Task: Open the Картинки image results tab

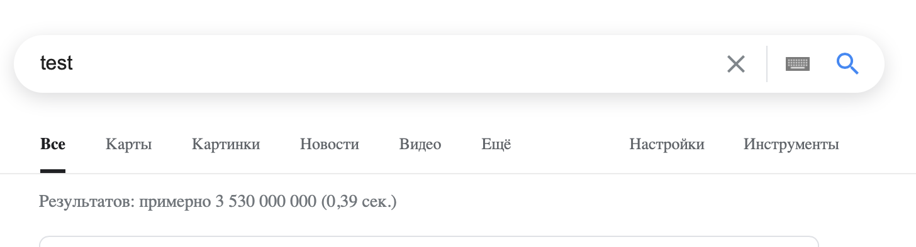Action: (x=226, y=144)
